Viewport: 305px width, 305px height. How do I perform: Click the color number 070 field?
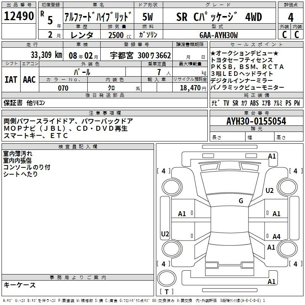[63, 88]
